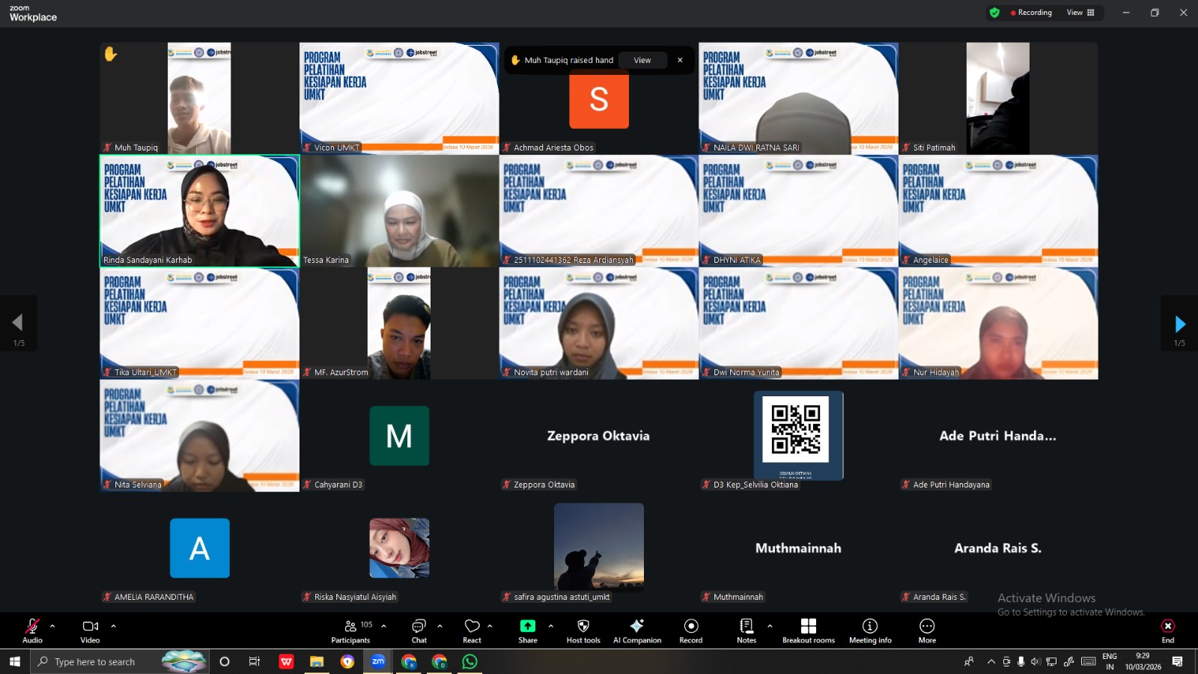Open Breakout rooms

(x=808, y=626)
